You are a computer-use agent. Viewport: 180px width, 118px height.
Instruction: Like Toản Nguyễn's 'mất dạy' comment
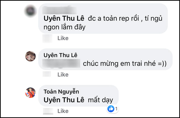pos(63,111)
